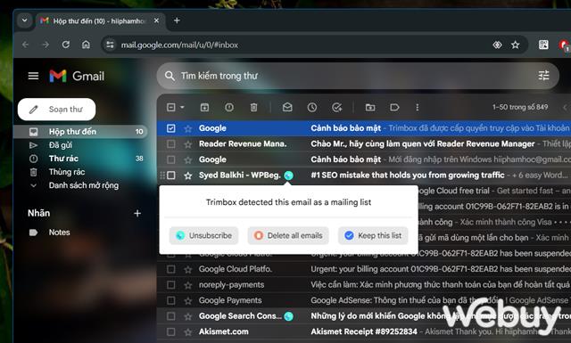Open search filter options icon
The height and width of the screenshot is (343, 571).
tap(543, 76)
